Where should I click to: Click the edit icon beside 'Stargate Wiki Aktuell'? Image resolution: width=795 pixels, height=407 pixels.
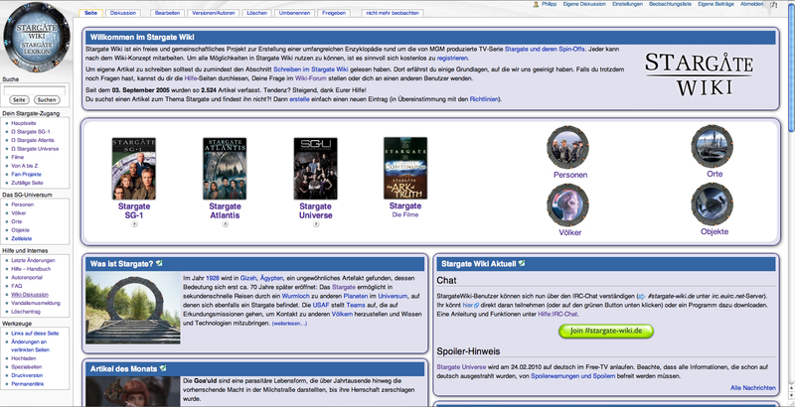pyautogui.click(x=521, y=264)
